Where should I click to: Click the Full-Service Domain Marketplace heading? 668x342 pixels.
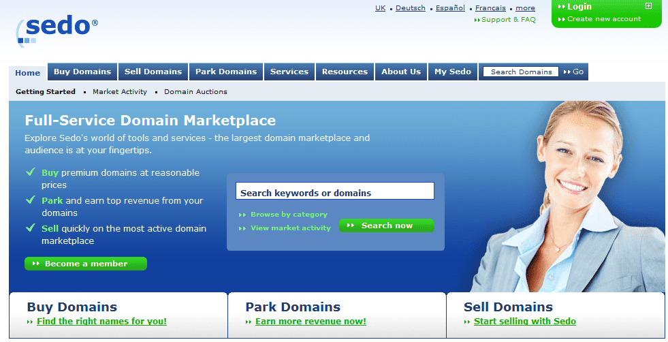point(150,121)
